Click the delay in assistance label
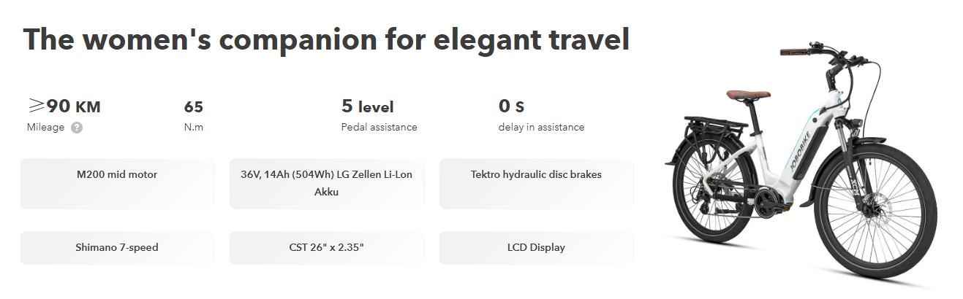The height and width of the screenshot is (299, 963). [541, 128]
